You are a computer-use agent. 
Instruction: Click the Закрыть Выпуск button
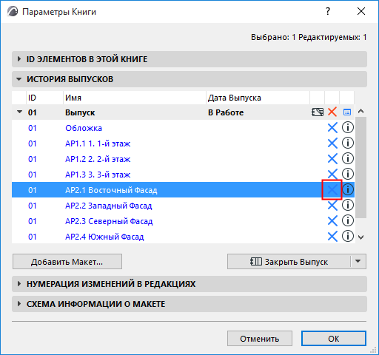click(x=289, y=262)
